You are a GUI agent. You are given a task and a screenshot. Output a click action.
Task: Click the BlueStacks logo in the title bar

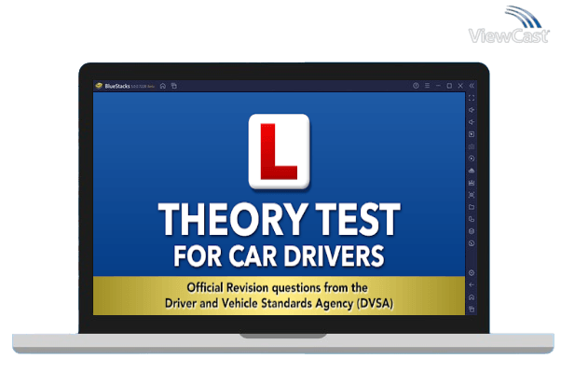click(99, 86)
